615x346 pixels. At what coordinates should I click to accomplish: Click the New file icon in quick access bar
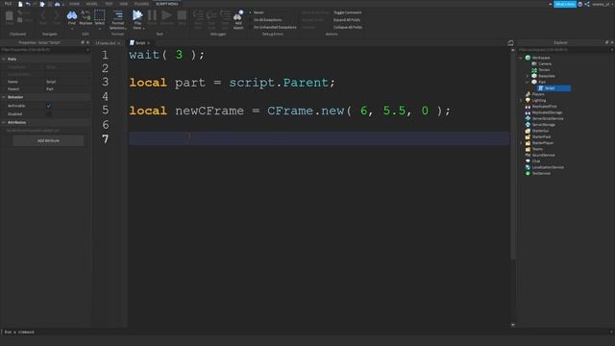click(x=20, y=4)
